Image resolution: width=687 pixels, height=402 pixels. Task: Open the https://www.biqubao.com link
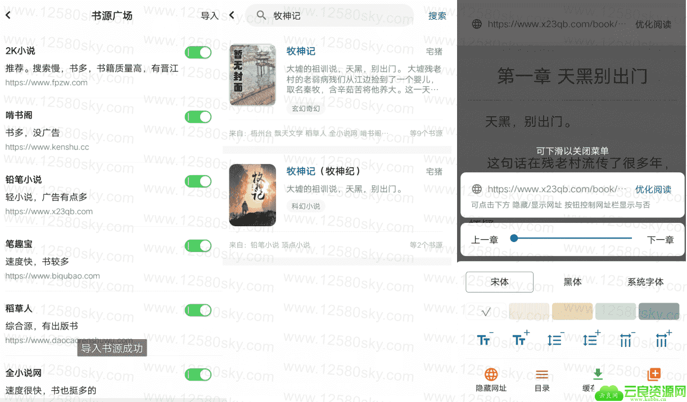(52, 276)
